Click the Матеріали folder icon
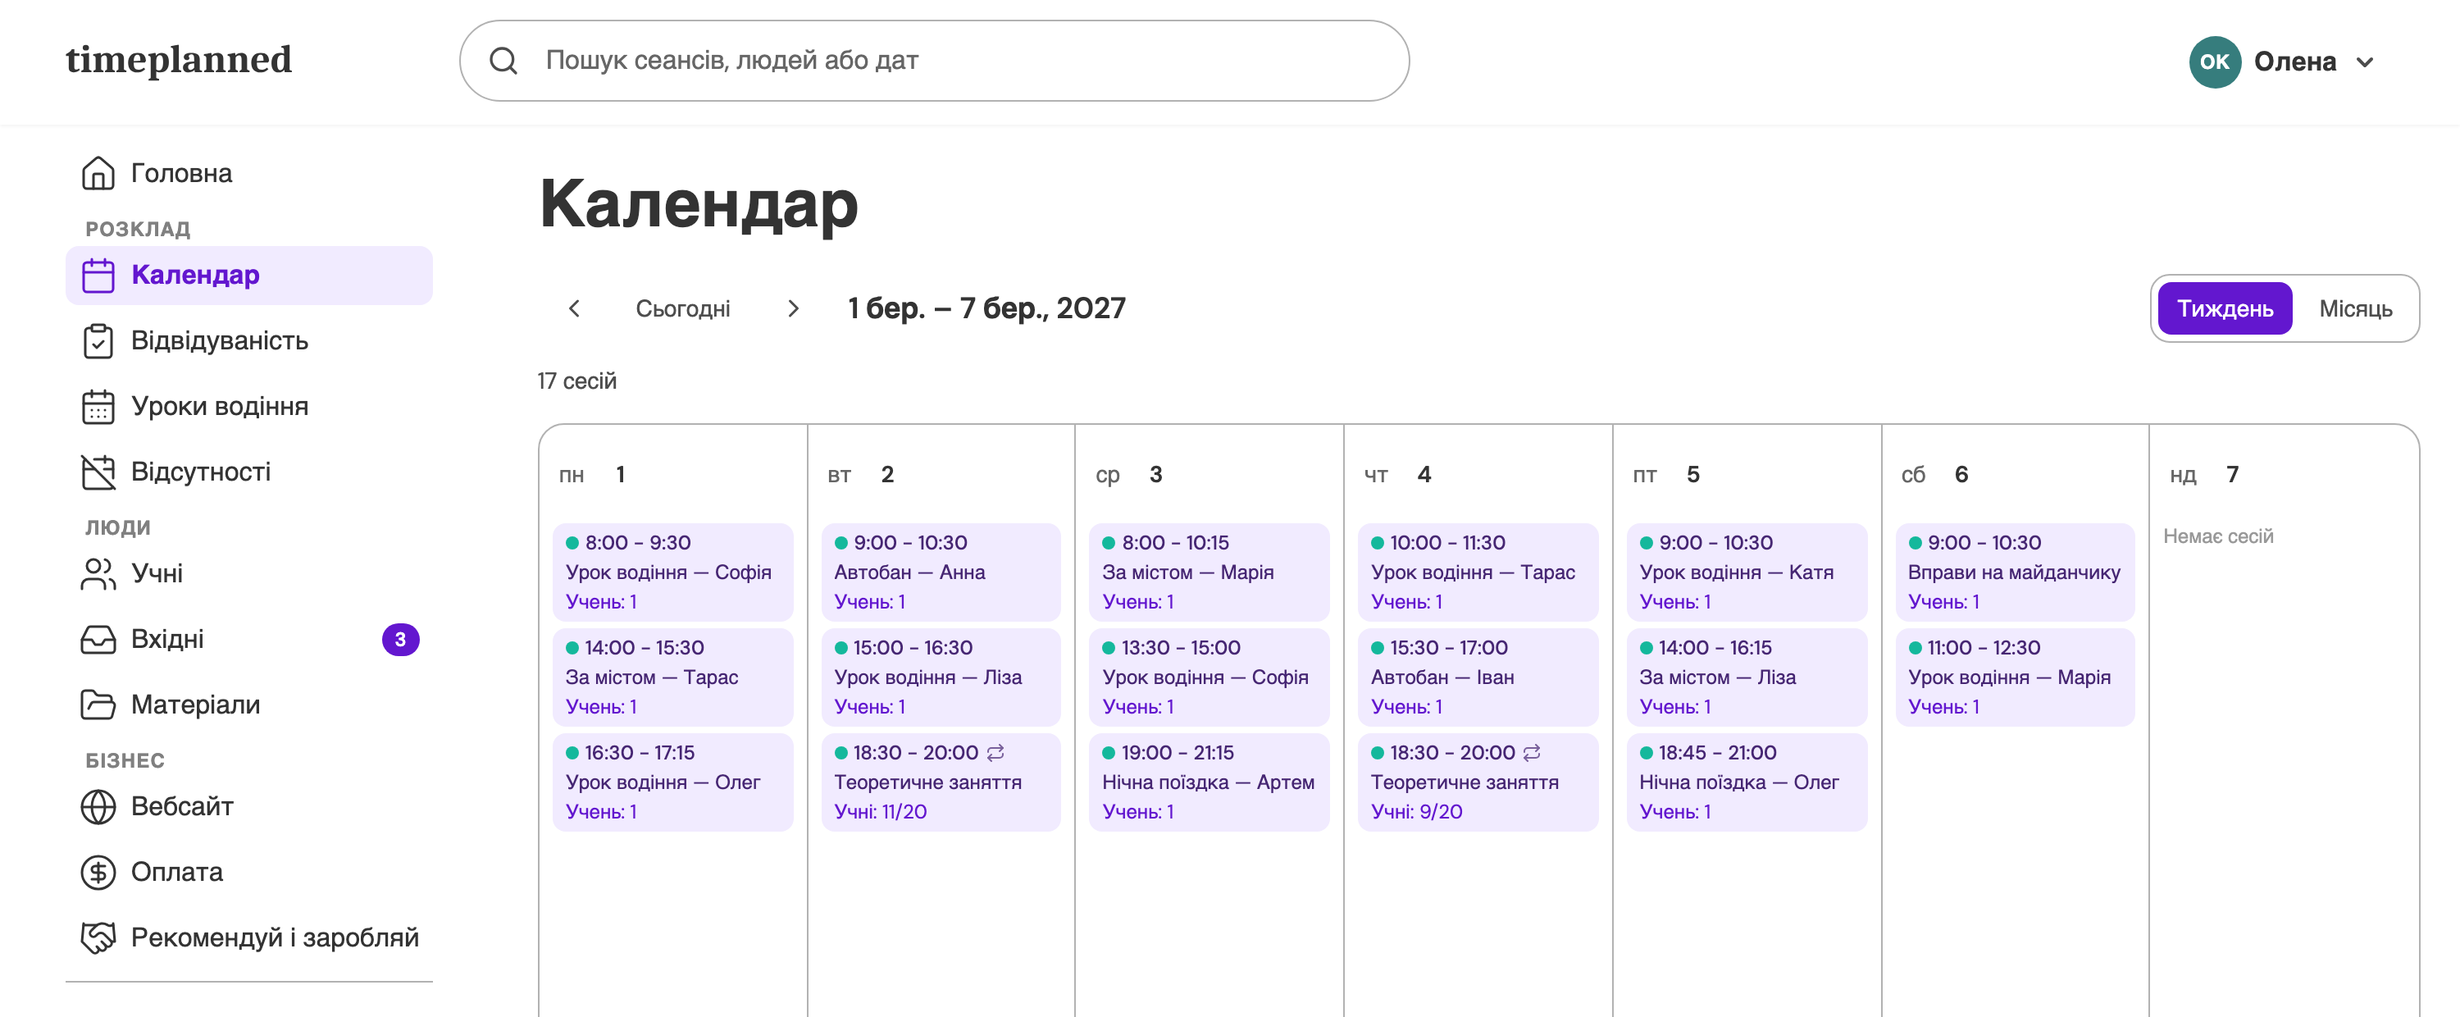2460x1017 pixels. [x=98, y=705]
